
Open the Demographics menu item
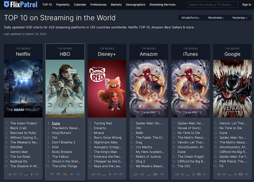click(136, 5)
